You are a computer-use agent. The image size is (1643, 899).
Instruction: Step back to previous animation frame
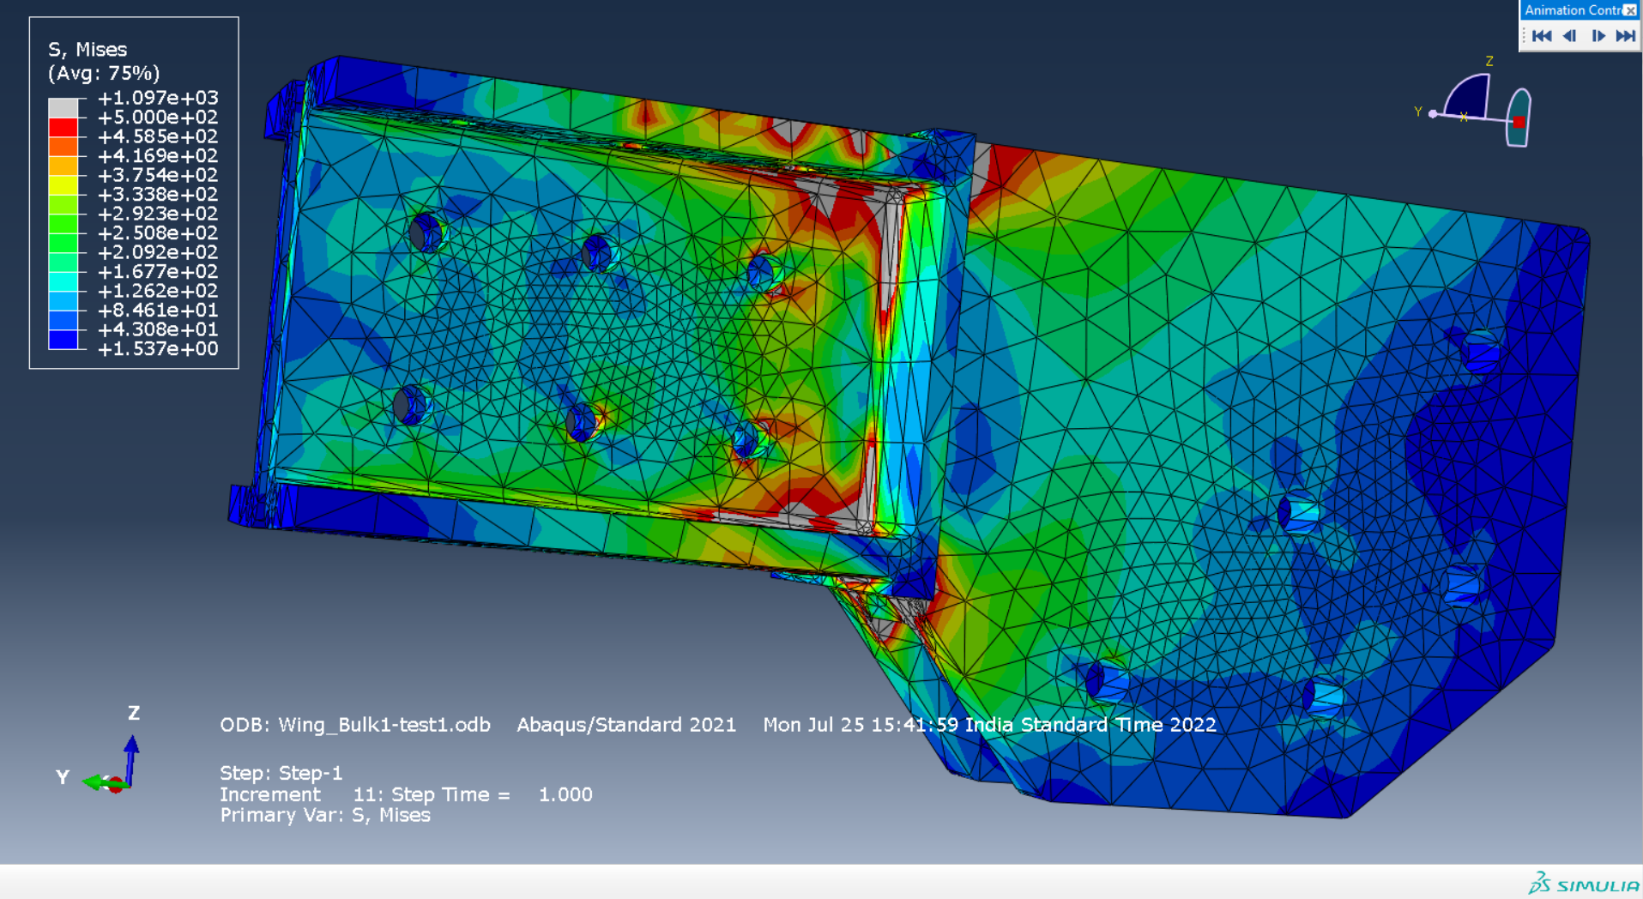coord(1569,36)
